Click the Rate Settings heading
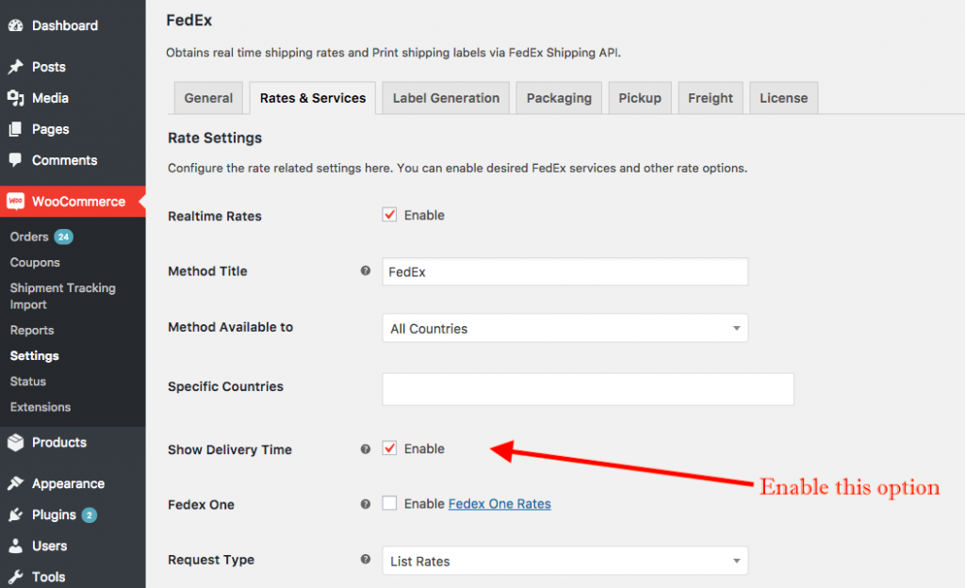The height and width of the screenshot is (588, 965). tap(215, 138)
